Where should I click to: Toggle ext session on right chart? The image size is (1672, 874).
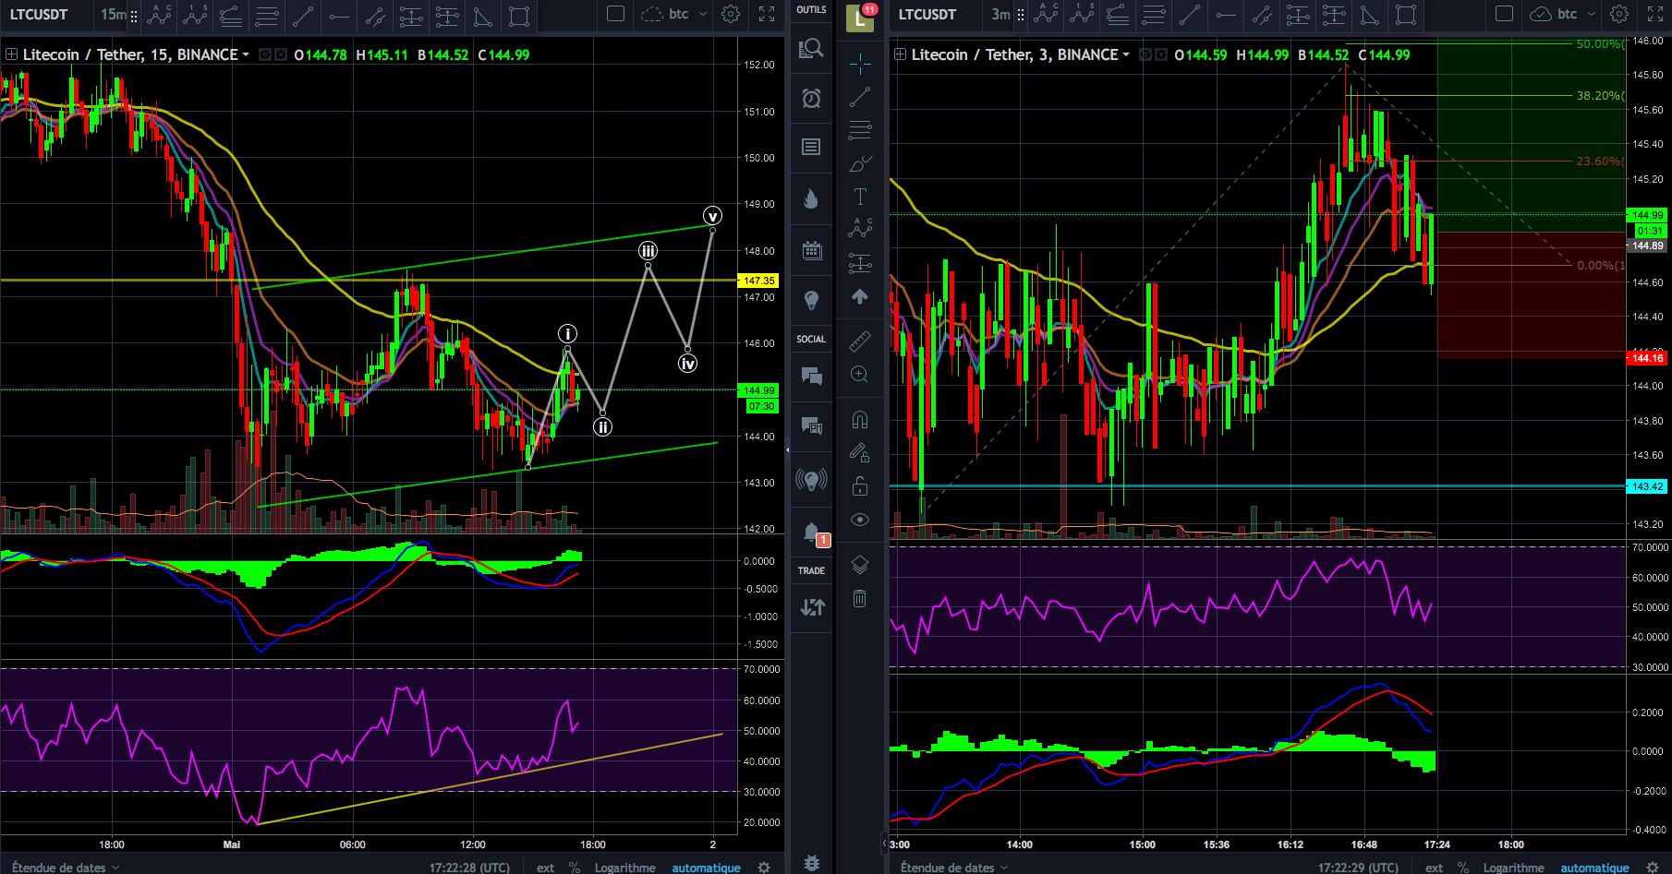[x=1434, y=868]
